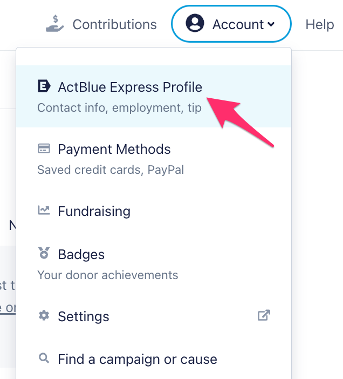Collapse the Account dropdown chevron
The image size is (343, 379).
pyautogui.click(x=271, y=24)
